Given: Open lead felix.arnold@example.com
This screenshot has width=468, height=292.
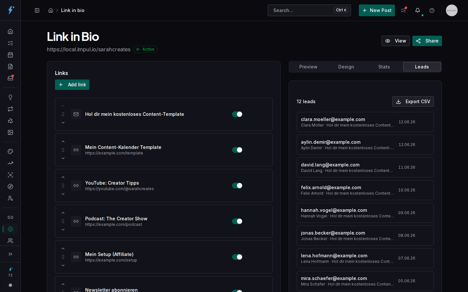Looking at the screenshot, I should (x=365, y=190).
